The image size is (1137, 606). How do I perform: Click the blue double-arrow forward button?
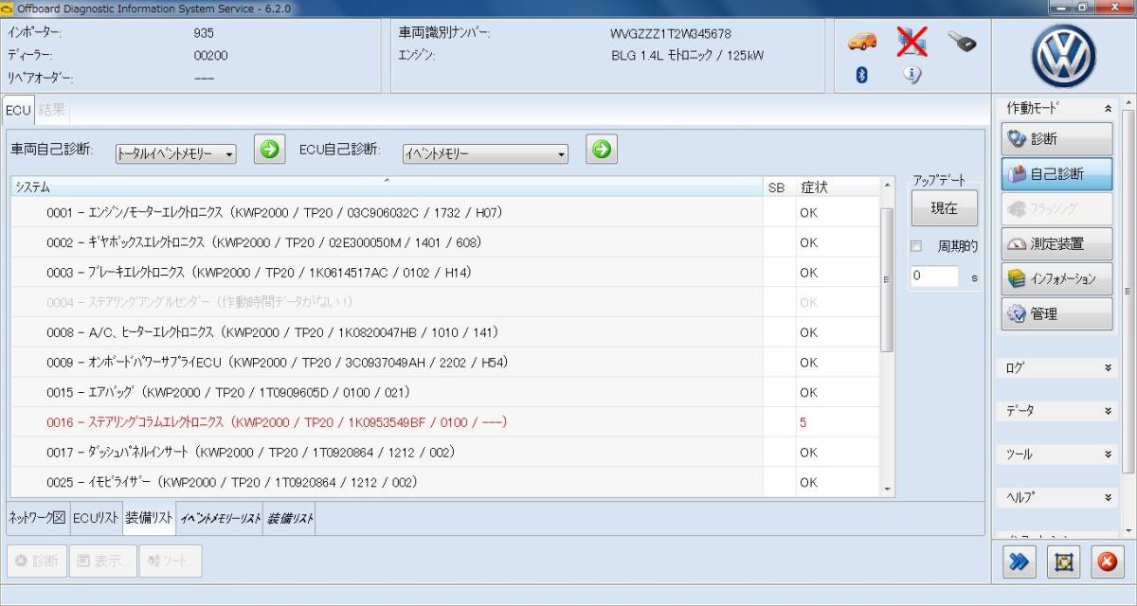[1019, 562]
